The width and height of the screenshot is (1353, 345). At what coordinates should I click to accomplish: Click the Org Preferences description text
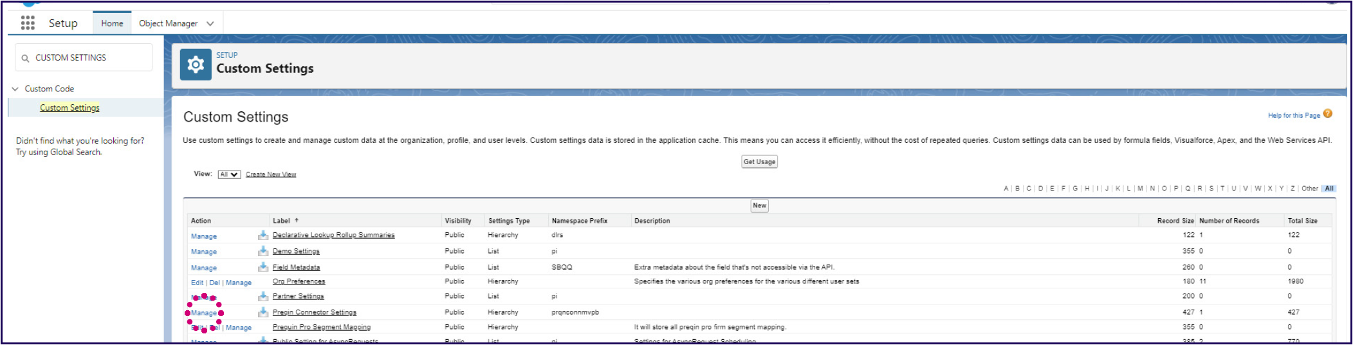click(x=746, y=281)
